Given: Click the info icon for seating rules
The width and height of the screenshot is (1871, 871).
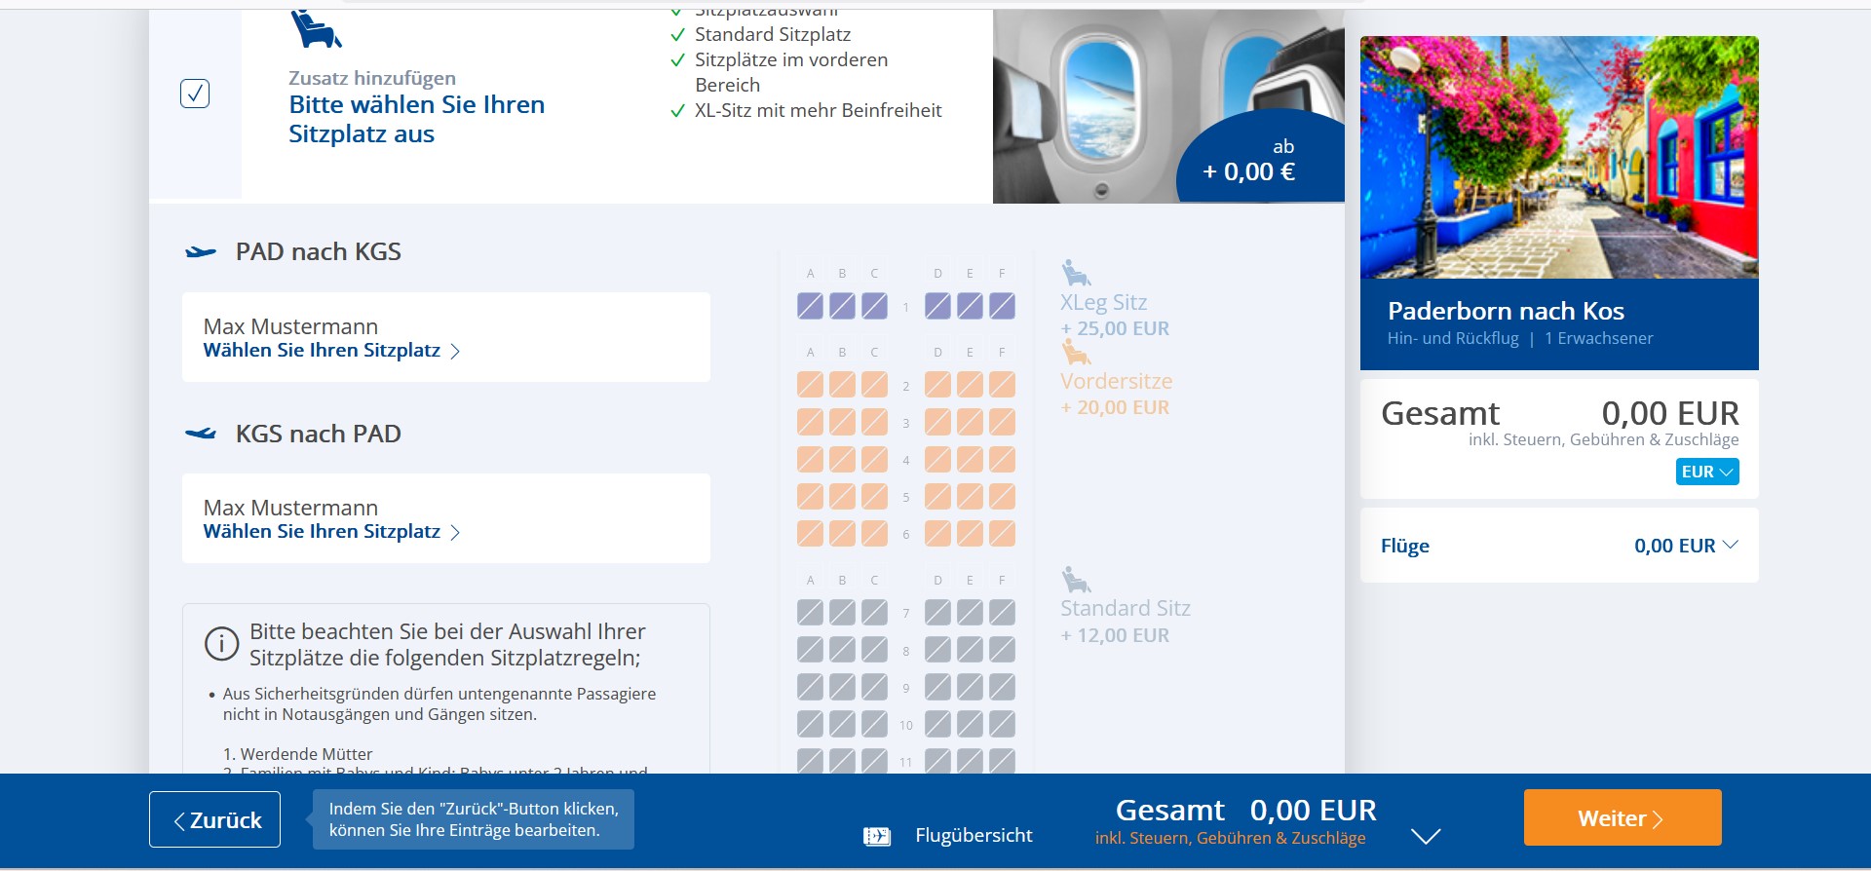Looking at the screenshot, I should pos(221,644).
